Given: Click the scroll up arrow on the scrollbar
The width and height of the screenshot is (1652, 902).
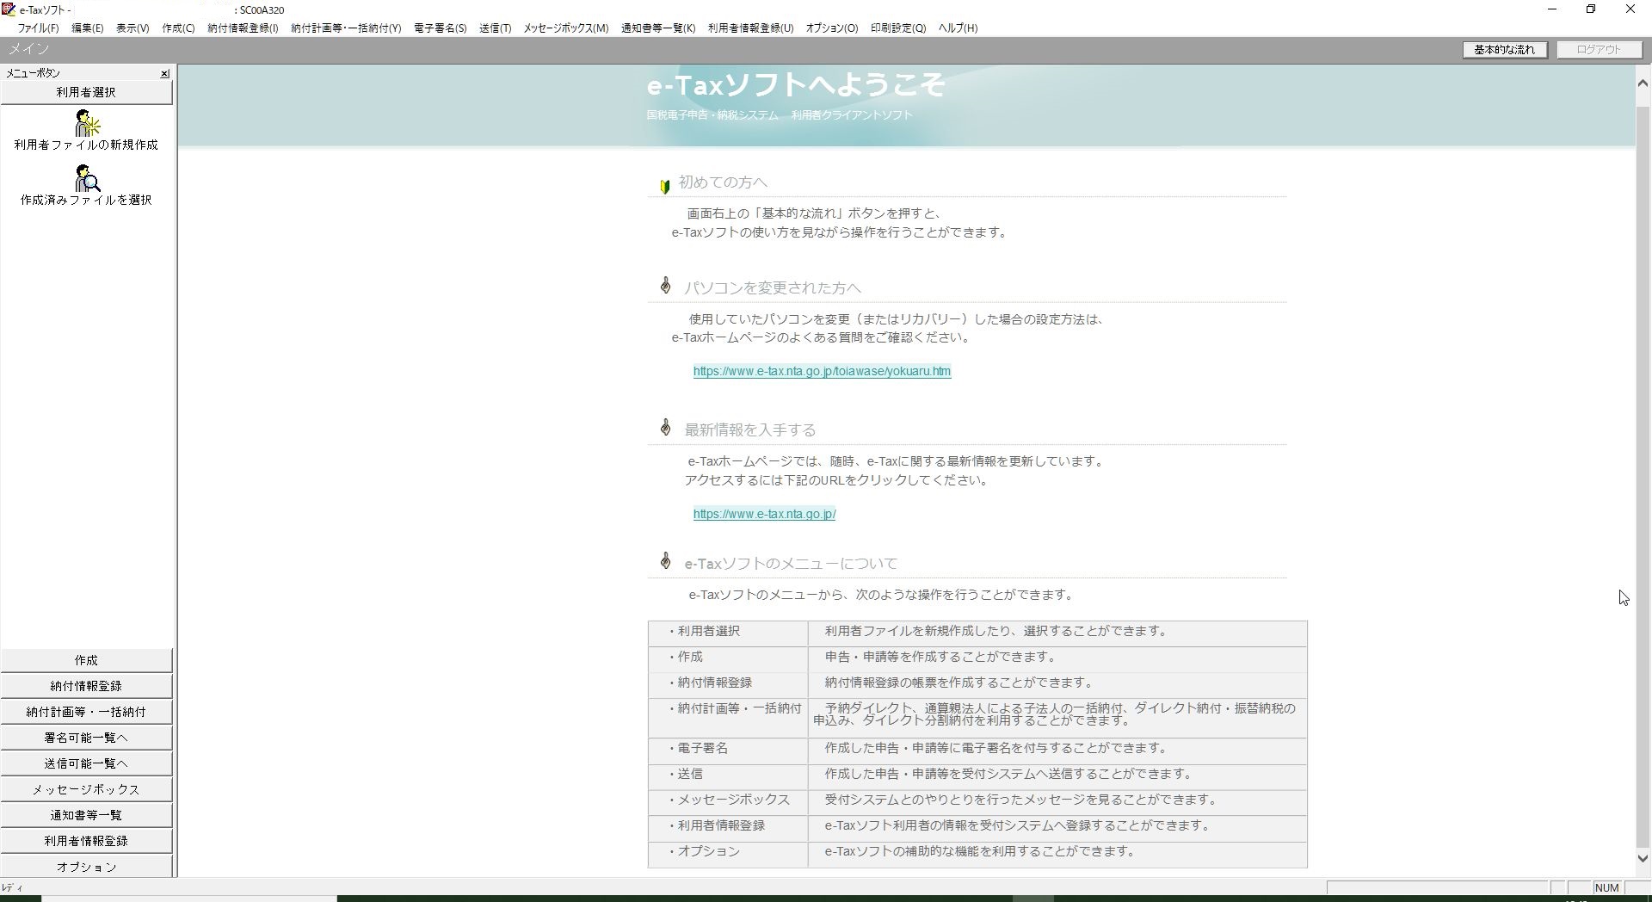Looking at the screenshot, I should (x=1643, y=83).
